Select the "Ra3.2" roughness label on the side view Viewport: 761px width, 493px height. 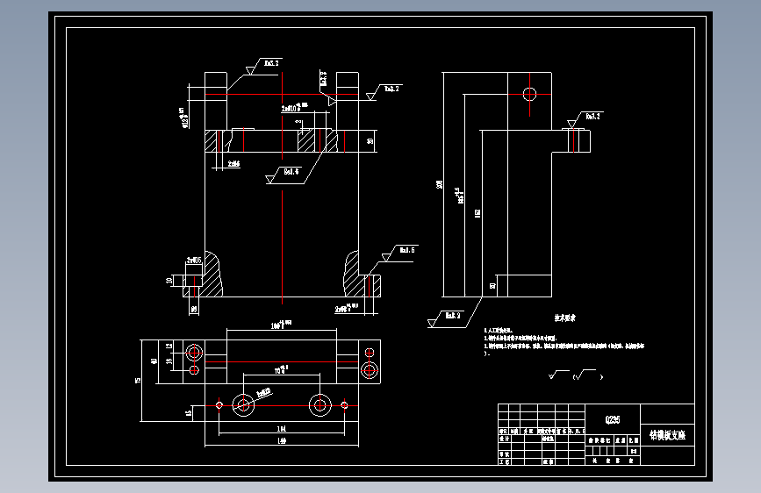click(x=592, y=117)
